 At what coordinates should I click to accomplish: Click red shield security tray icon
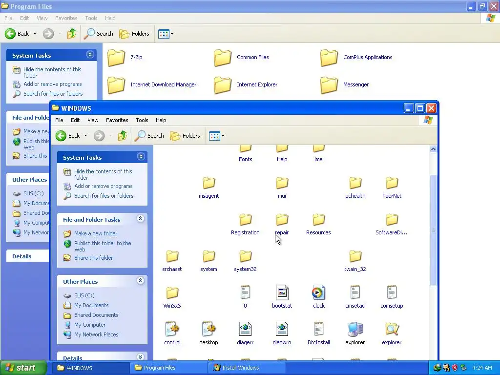(455, 368)
